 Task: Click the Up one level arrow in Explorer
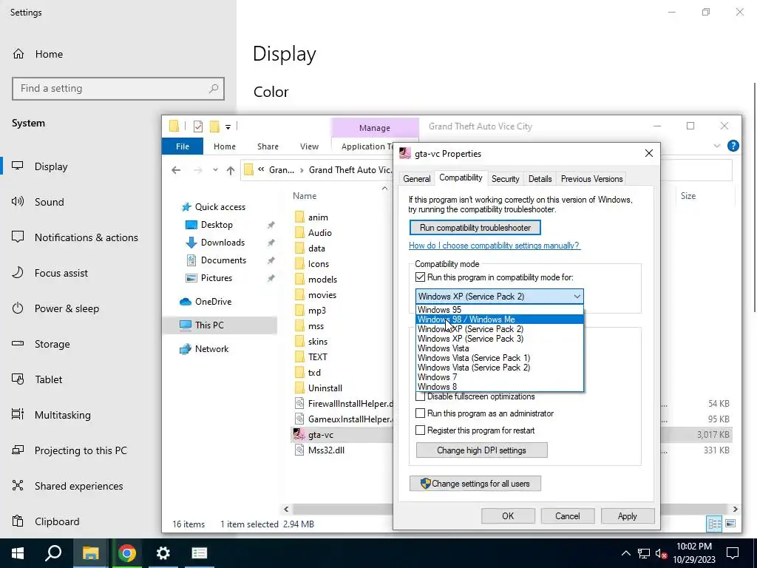231,170
